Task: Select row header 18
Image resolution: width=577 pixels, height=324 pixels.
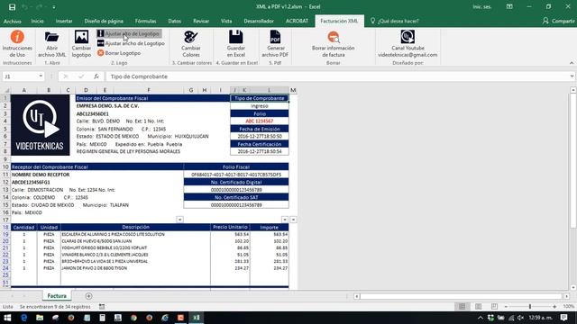Action: [x=5, y=228]
